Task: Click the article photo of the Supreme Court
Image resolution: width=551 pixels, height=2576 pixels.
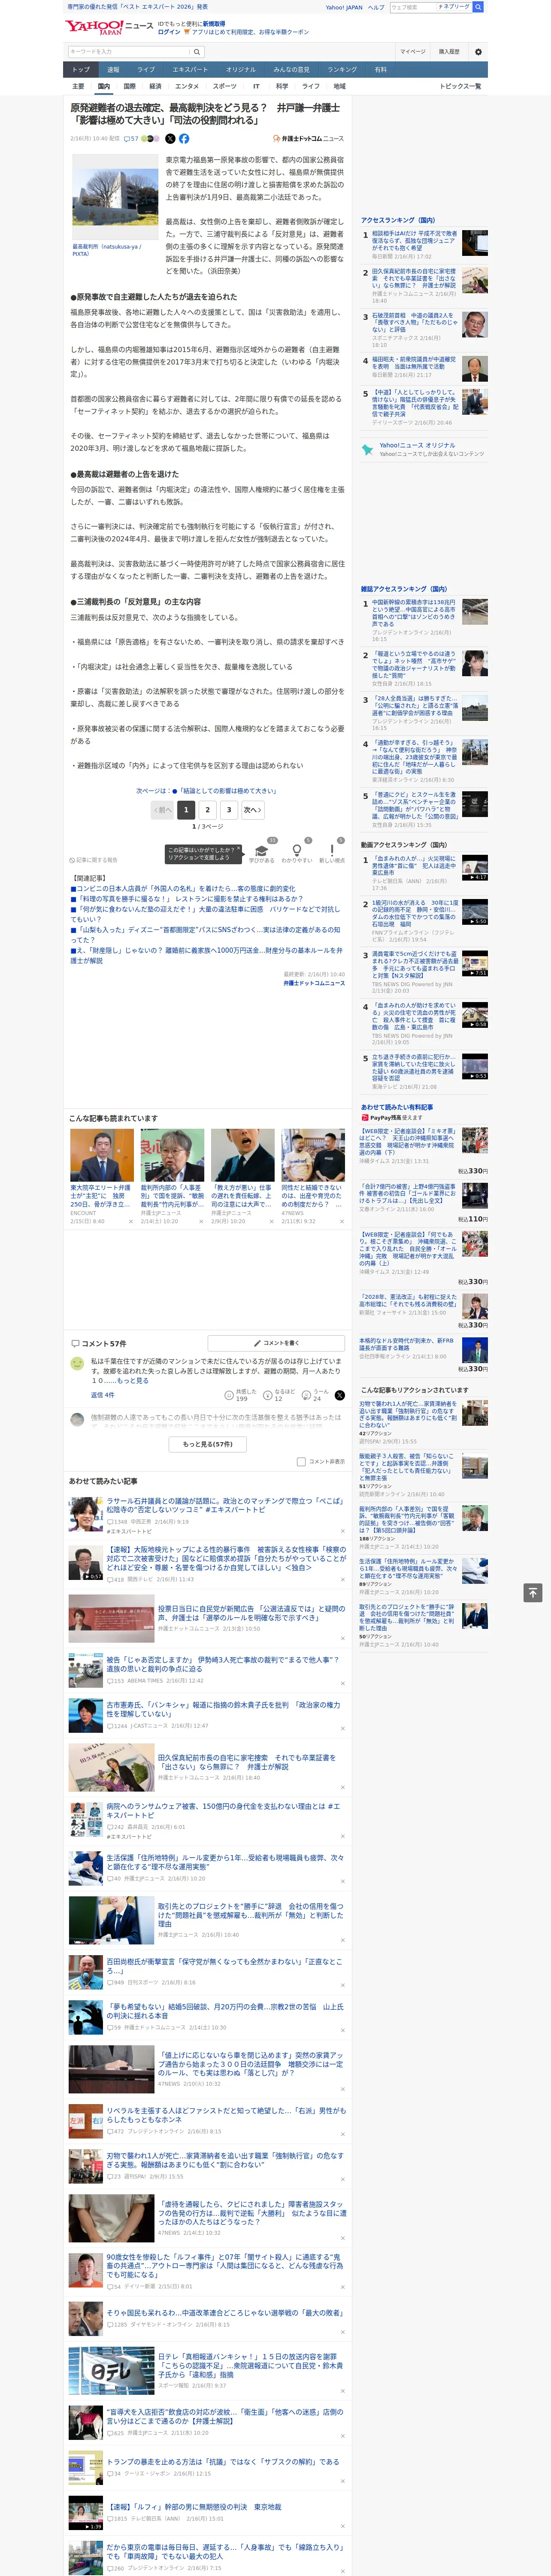Action: click(115, 197)
